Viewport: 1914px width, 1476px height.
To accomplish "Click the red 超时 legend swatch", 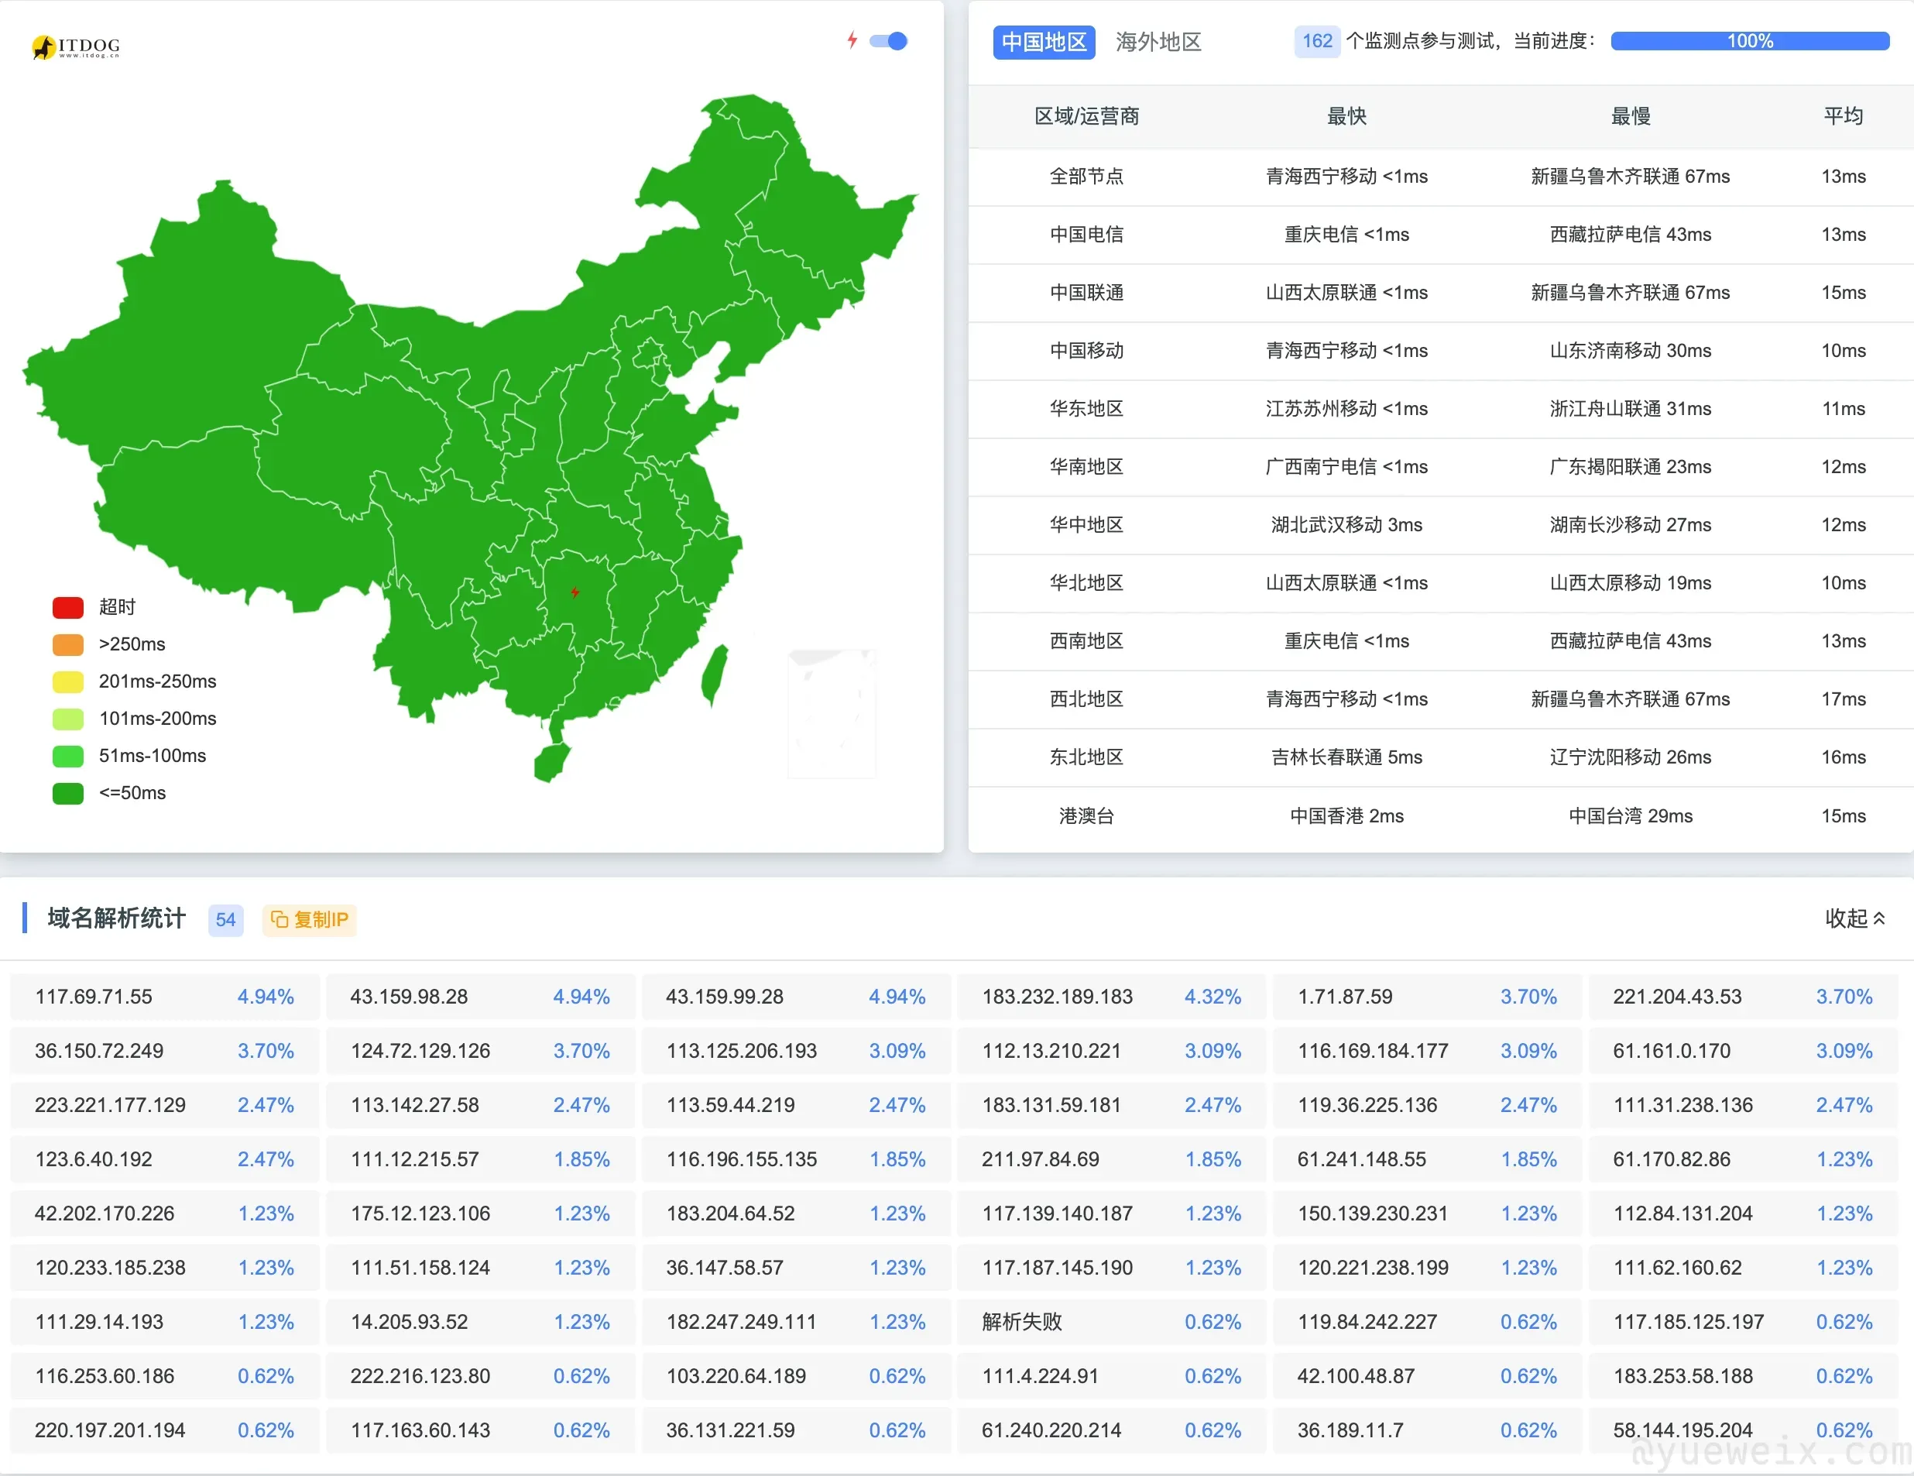I will click(67, 607).
